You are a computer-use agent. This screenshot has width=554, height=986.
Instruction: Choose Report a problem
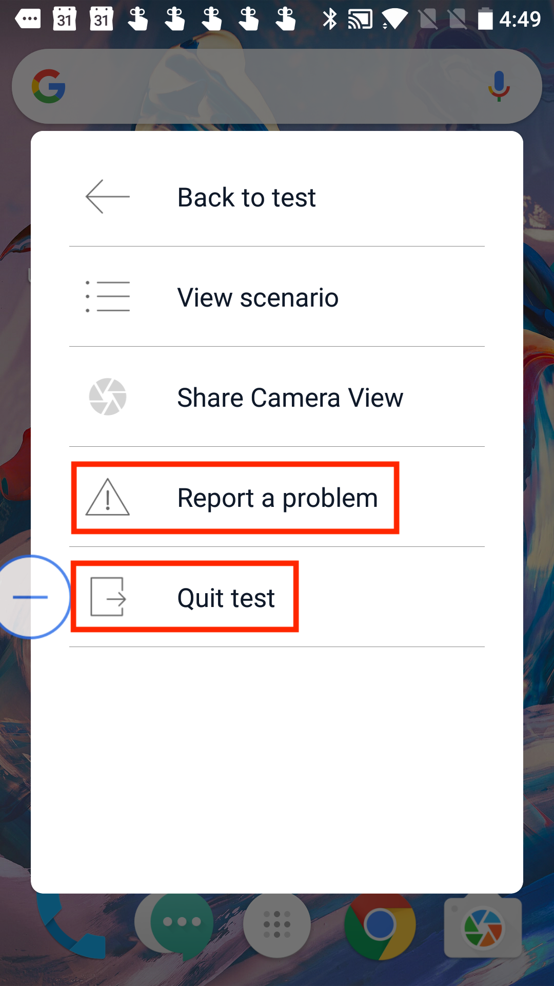click(x=277, y=497)
